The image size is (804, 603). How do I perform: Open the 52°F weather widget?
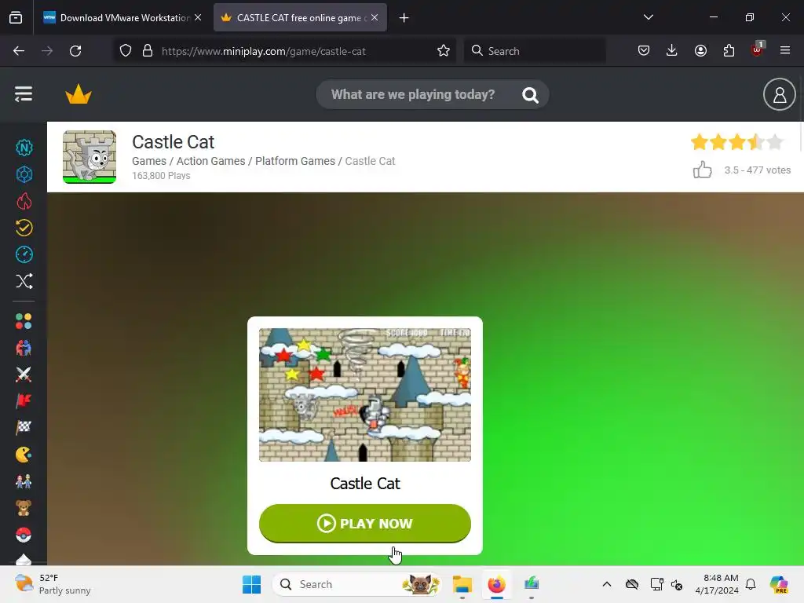(53, 584)
